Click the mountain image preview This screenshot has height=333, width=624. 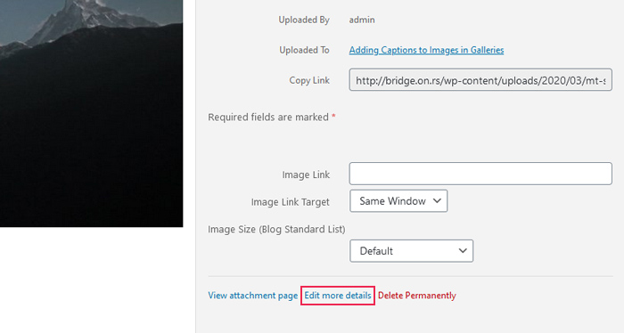[x=91, y=113]
